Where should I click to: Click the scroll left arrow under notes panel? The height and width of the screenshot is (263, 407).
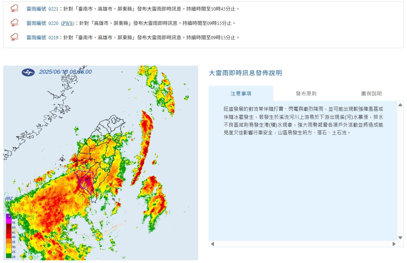point(212,244)
